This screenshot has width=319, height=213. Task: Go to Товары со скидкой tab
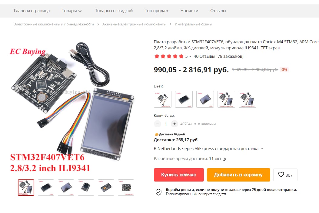(114, 11)
